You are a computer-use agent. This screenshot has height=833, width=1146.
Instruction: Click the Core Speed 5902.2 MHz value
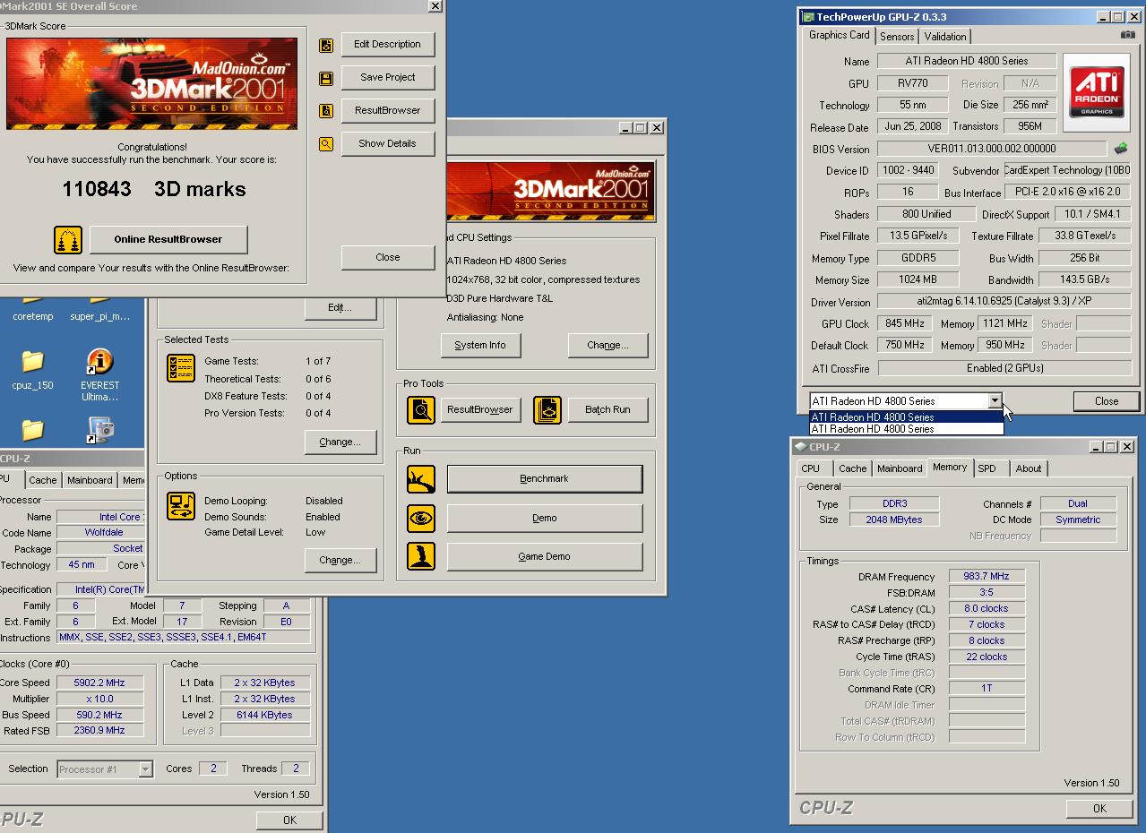point(99,683)
